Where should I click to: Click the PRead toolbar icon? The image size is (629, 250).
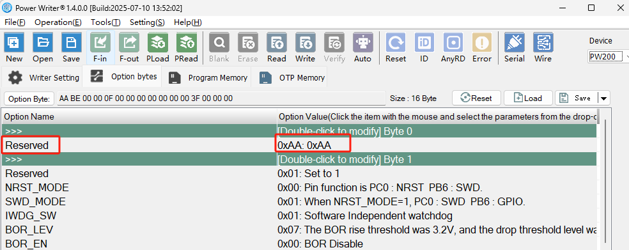[186, 42]
